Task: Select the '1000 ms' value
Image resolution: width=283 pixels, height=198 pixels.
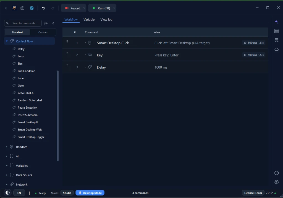Action: (x=161, y=67)
